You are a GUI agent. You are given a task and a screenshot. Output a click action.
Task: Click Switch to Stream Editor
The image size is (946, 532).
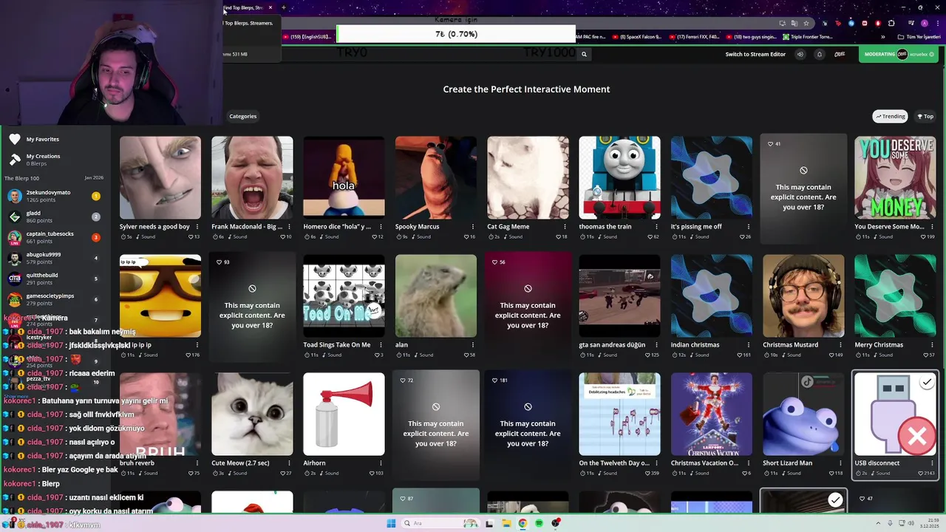(755, 54)
